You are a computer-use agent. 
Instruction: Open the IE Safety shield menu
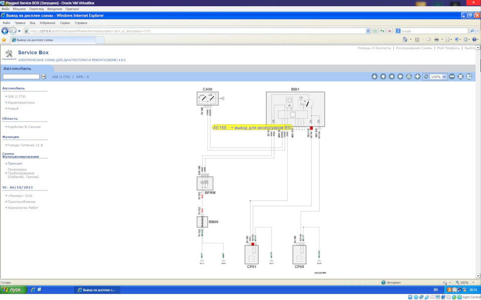[x=457, y=39]
